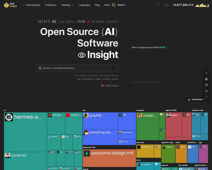Click the LinkedIn share icon in the side panel
The height and width of the screenshot is (170, 212).
206,85
